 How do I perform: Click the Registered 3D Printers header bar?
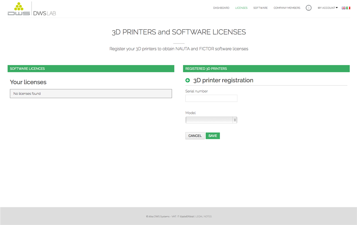click(266, 69)
